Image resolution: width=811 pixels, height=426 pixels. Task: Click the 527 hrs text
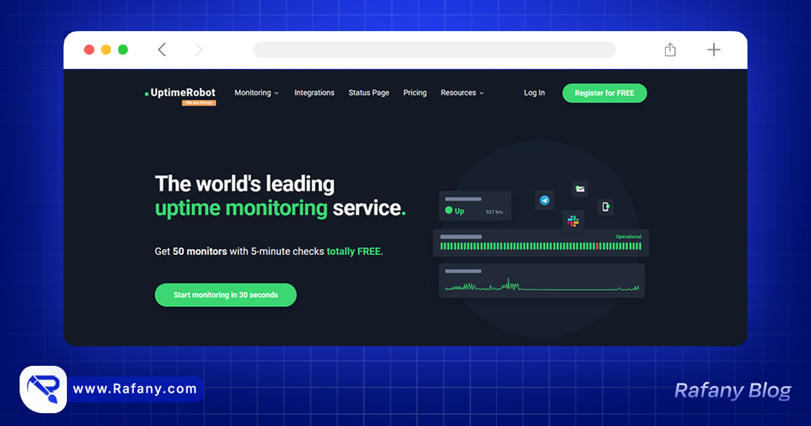click(495, 212)
